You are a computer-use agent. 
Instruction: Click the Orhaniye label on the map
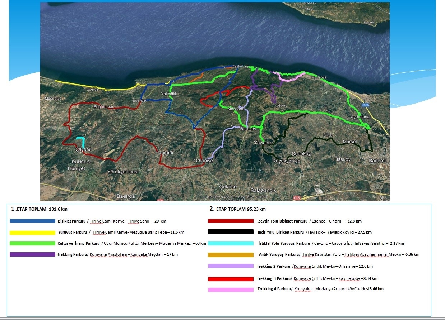[203, 161]
